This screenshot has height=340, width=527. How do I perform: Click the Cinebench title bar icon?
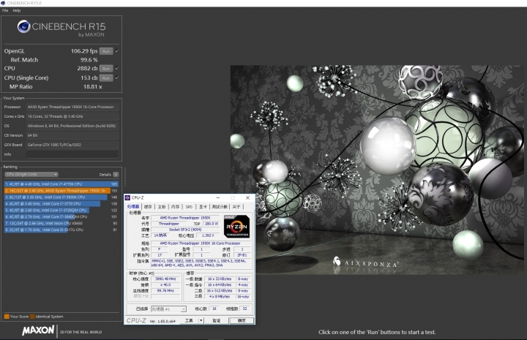3,3
